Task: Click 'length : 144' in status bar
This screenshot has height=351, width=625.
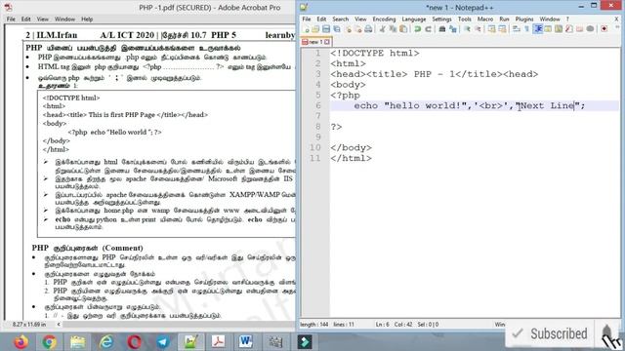Action: pyautogui.click(x=314, y=325)
